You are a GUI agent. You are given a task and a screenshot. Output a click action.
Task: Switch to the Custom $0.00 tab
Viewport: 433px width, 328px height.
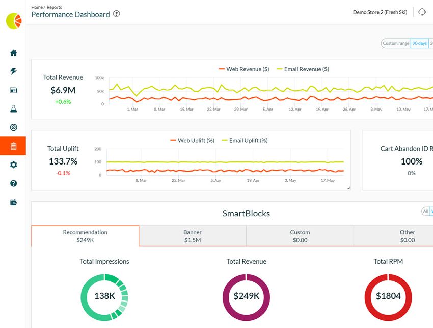(x=300, y=236)
